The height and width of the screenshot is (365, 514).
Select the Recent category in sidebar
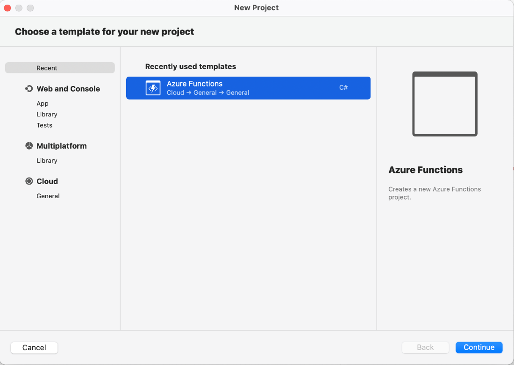pos(60,68)
